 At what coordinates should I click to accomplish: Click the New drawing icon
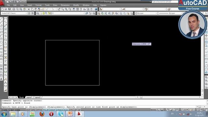coord(2,9)
